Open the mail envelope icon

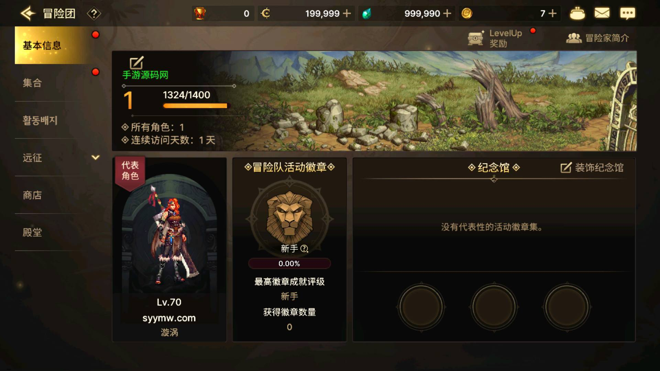(602, 13)
